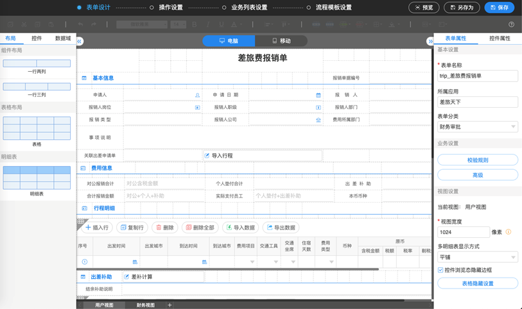Open 多明细表显示方式 dropdown showing 平铺
Image resolution: width=522 pixels, height=309 pixels.
click(478, 257)
